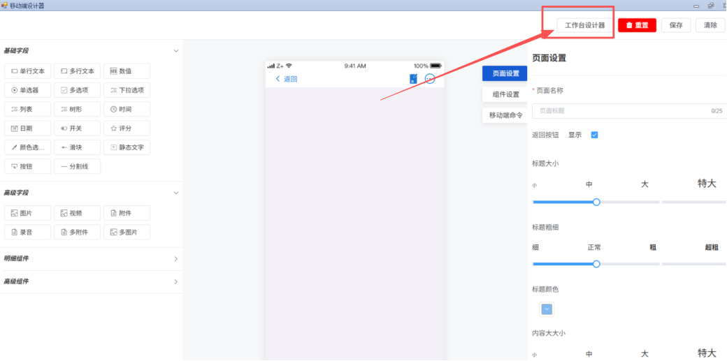The height and width of the screenshot is (361, 727).
Task: Collapse the 基础字段 section
Action: tap(175, 51)
